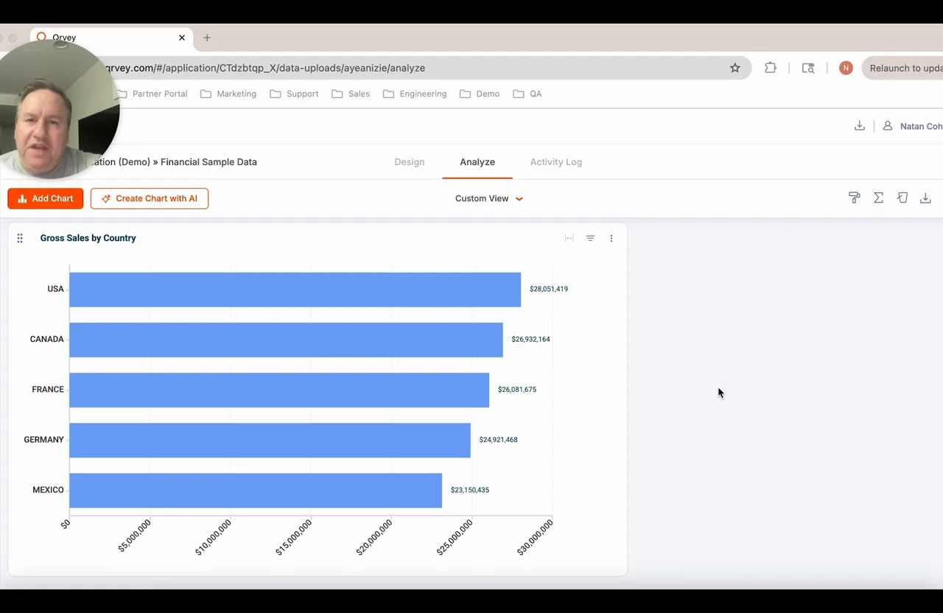Select Create Chart with AI
The image size is (943, 613).
point(150,198)
